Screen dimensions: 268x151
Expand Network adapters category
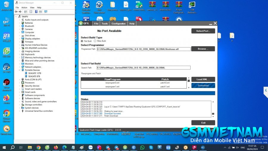pyautogui.click(x=19, y=67)
